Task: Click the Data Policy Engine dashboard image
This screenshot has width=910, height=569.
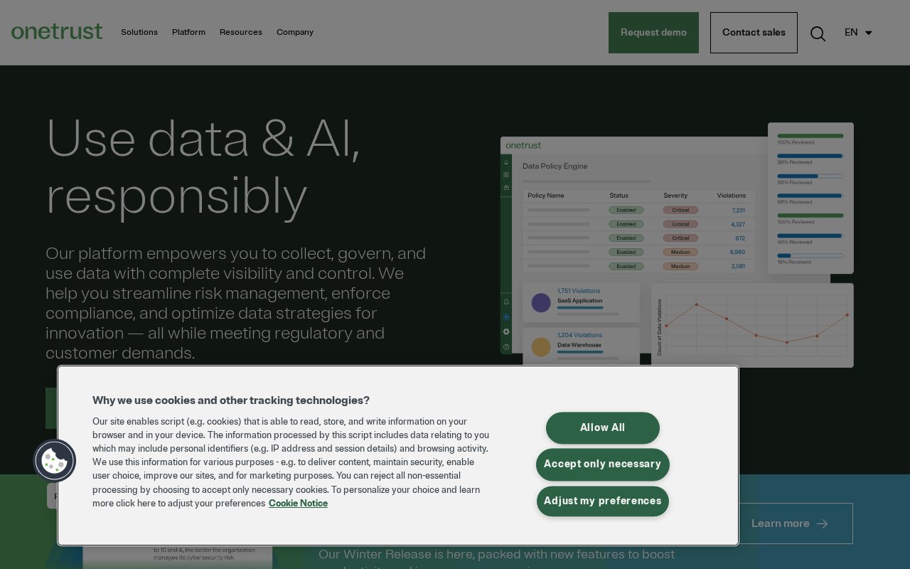Action: click(x=677, y=245)
